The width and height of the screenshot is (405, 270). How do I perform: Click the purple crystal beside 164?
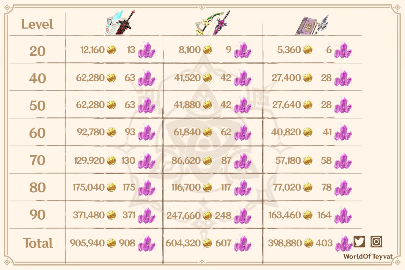tap(343, 215)
